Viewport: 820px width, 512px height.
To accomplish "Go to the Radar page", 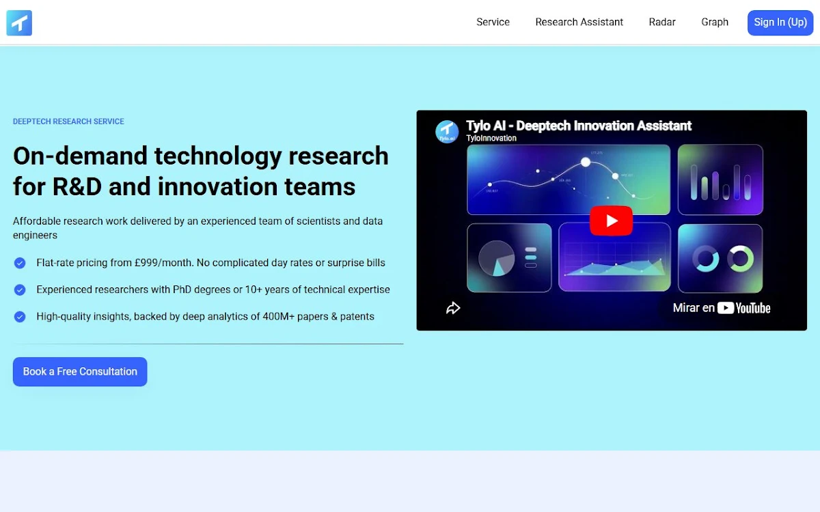I will 662,22.
